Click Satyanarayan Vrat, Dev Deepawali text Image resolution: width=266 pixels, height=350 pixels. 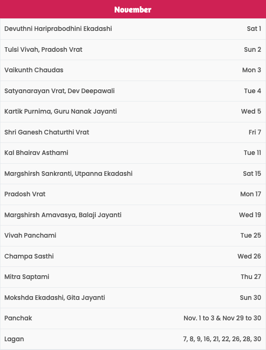tap(59, 91)
